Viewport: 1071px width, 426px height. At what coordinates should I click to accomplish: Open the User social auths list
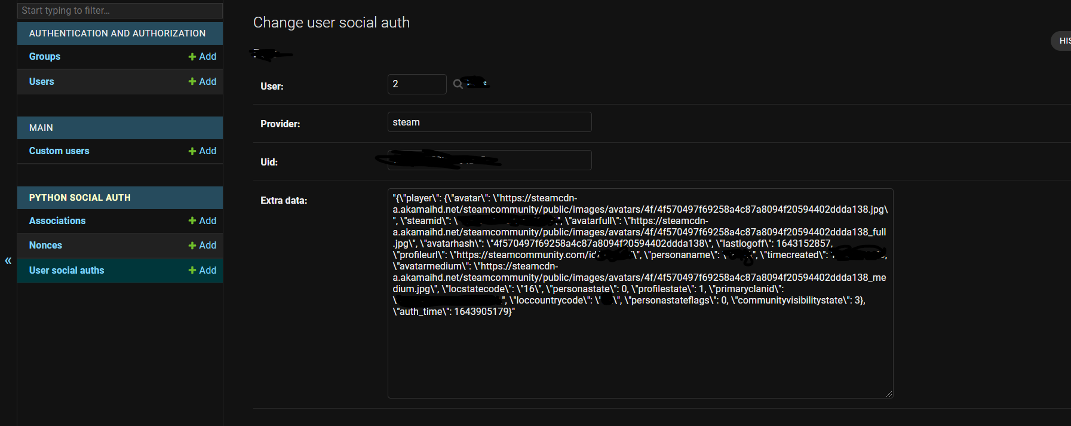click(x=67, y=271)
